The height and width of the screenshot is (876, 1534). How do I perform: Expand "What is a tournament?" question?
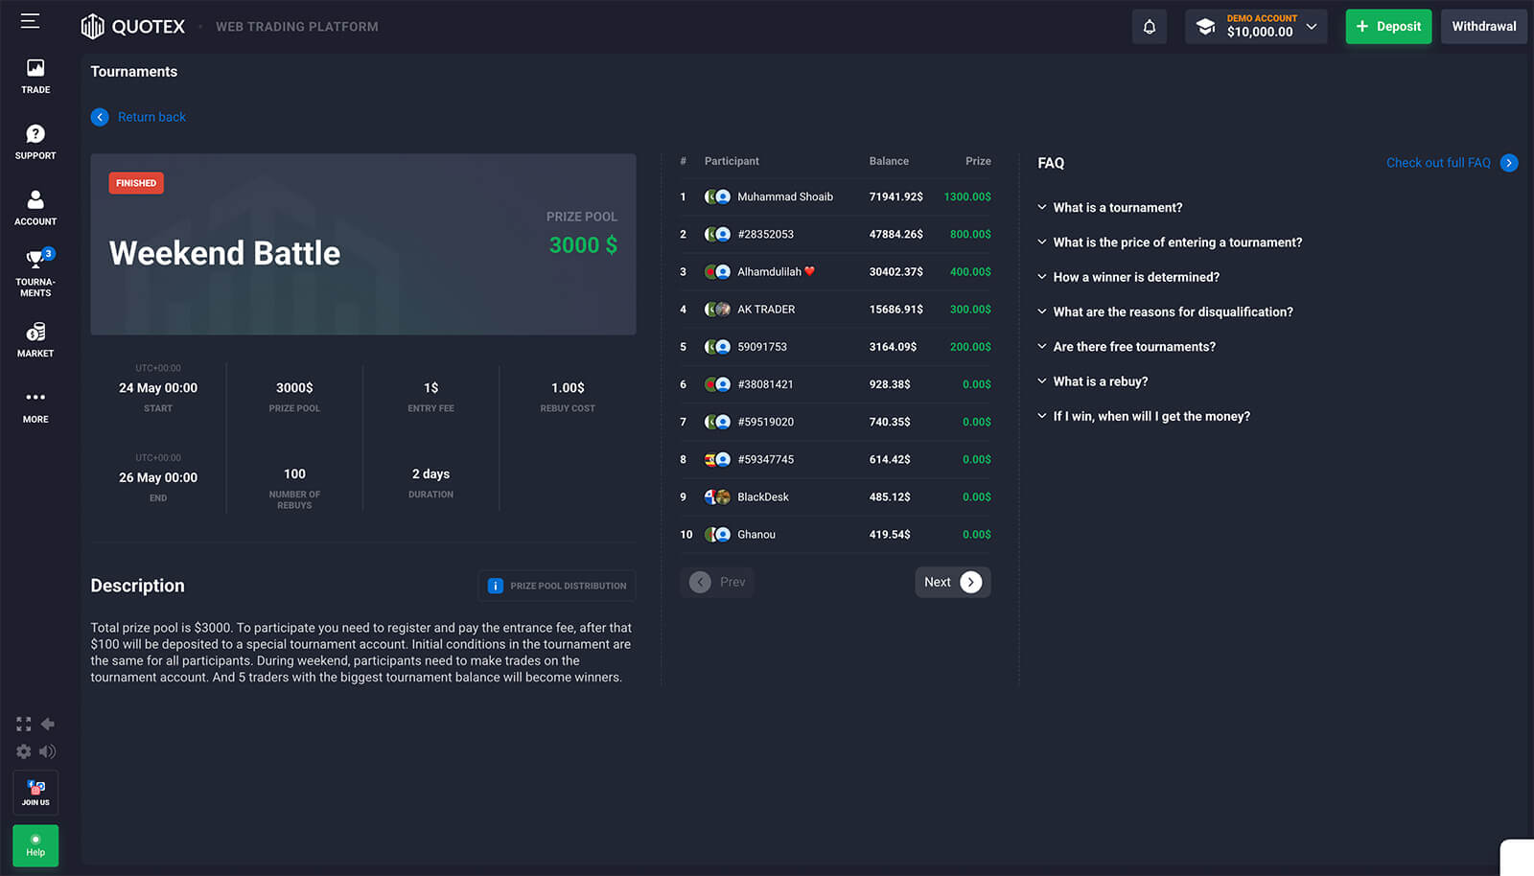point(1117,207)
